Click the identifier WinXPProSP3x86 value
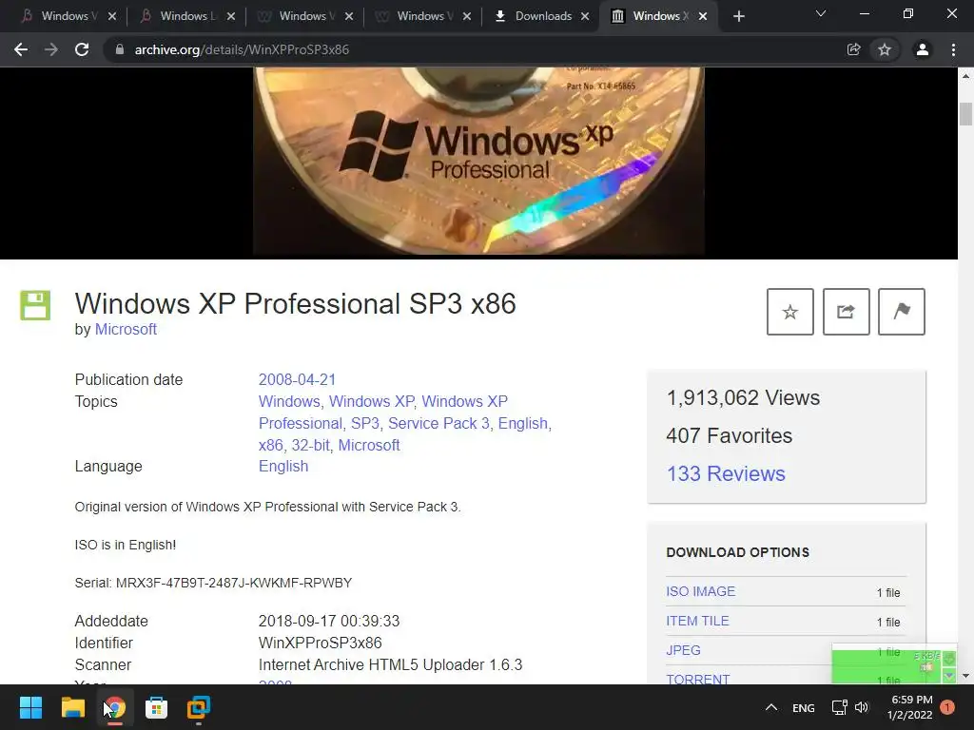974x730 pixels. coord(320,644)
